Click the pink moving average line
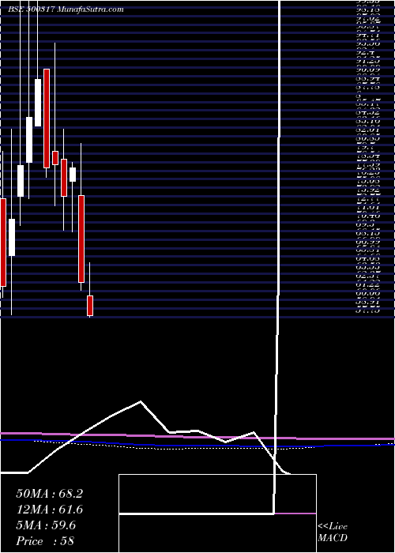This screenshot has width=395, height=553. 197,436
